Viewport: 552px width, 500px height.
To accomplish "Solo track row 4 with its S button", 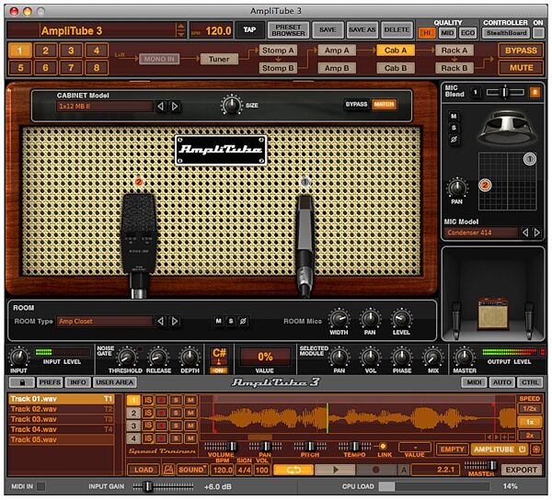I will [176, 438].
